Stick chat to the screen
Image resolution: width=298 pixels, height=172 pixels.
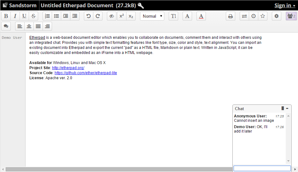point(283,108)
